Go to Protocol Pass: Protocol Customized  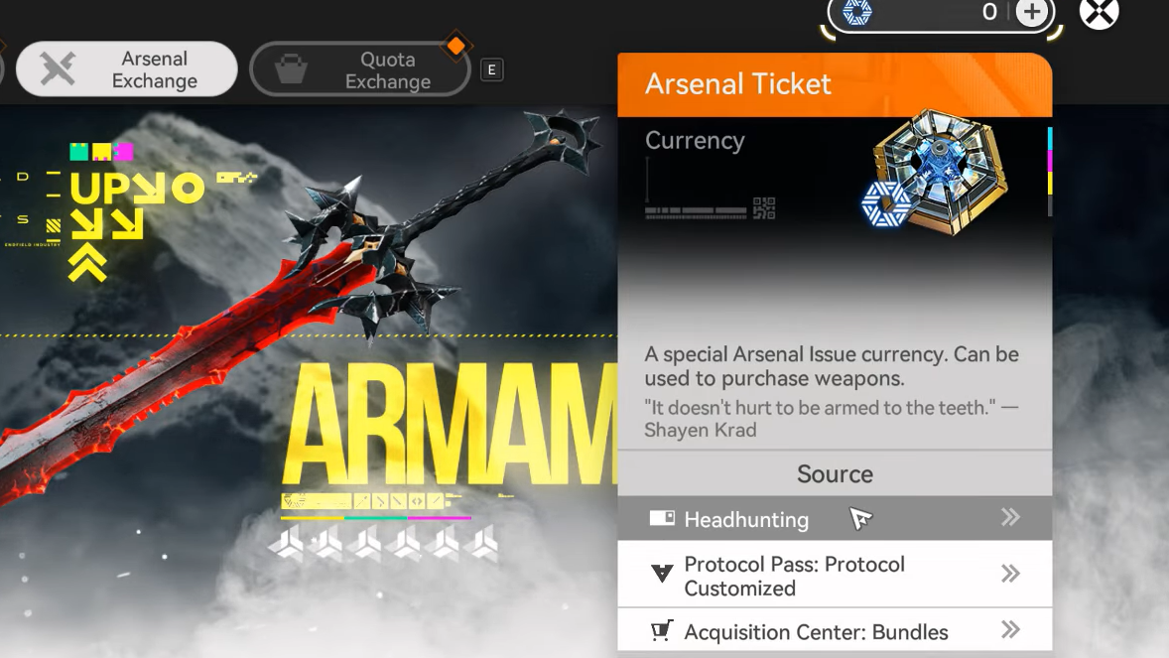pos(835,575)
